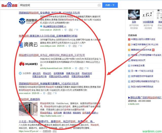Open recommended search 阿里云网站空间费用
This screenshot has height=133, width=162.
(x=80, y=76)
